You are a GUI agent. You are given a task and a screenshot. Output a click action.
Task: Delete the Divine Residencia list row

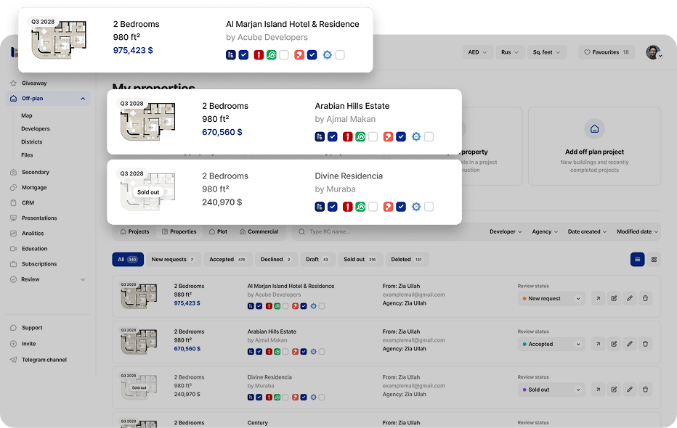pos(645,390)
